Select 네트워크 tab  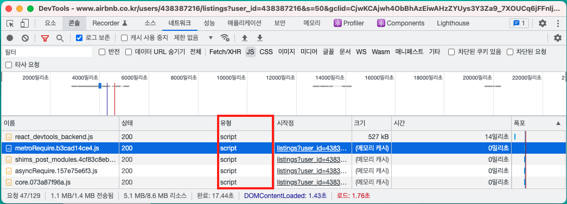180,23
